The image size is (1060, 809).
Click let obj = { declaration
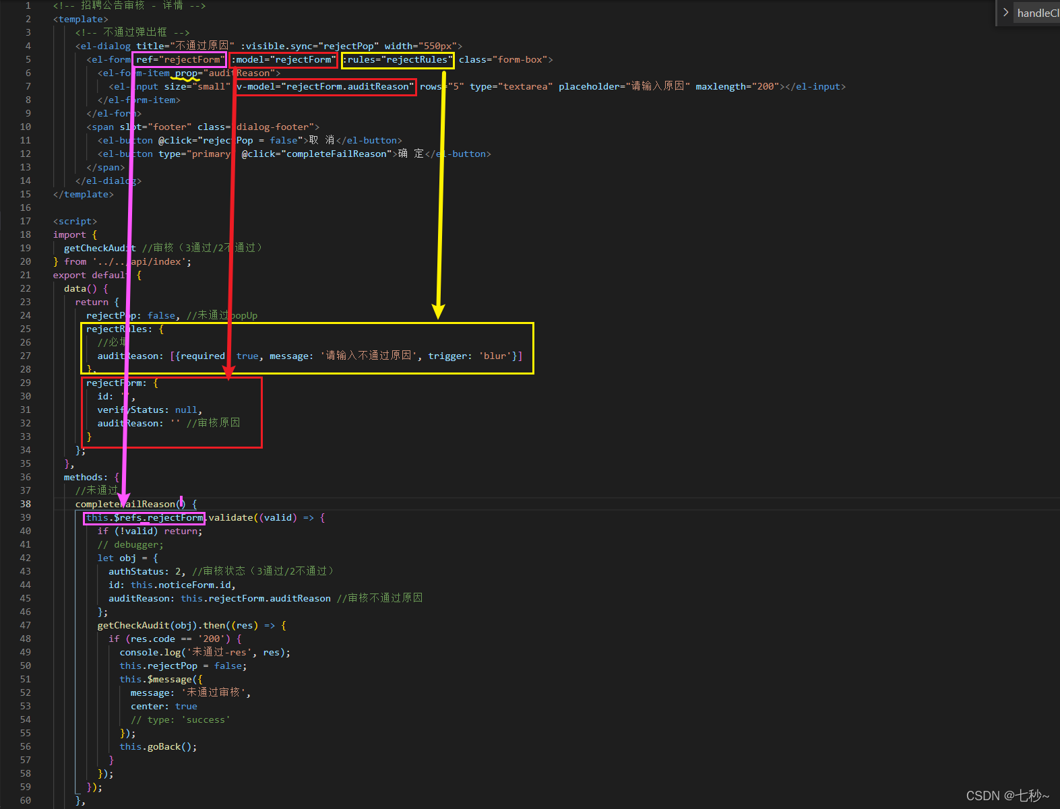coord(127,558)
